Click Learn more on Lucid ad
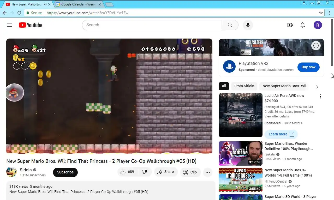334x200 pixels. tap(281, 134)
